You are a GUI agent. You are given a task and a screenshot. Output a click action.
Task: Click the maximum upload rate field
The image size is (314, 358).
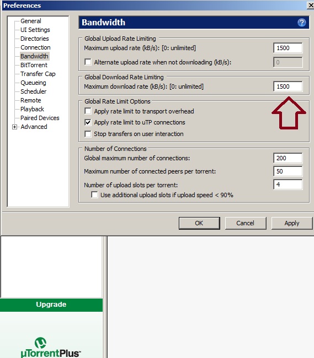click(288, 48)
